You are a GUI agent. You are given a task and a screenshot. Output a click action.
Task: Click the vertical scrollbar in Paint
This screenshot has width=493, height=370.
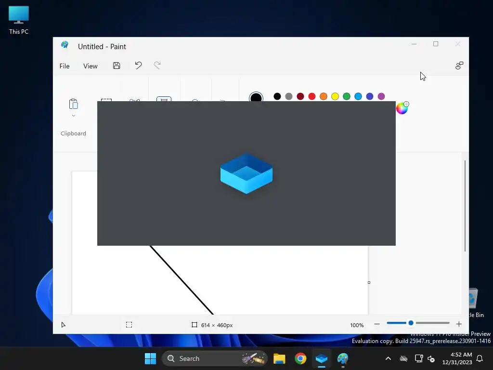coord(465,206)
